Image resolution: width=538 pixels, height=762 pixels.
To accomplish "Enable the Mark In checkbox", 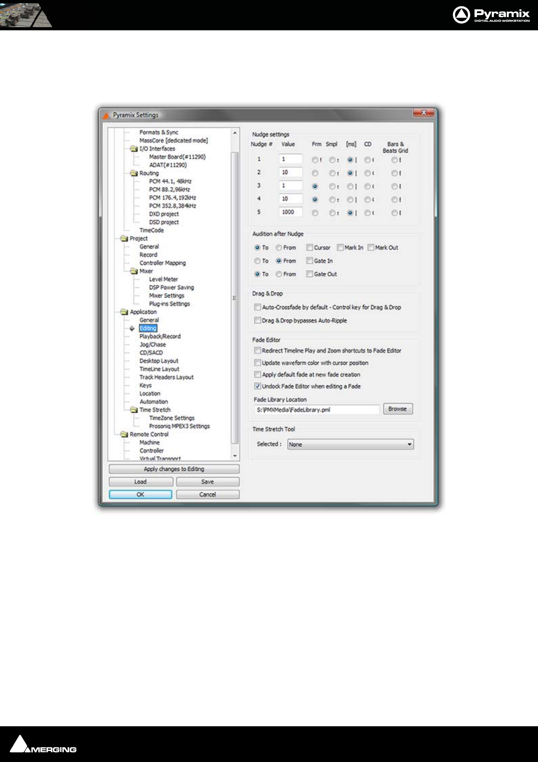I will (x=340, y=248).
